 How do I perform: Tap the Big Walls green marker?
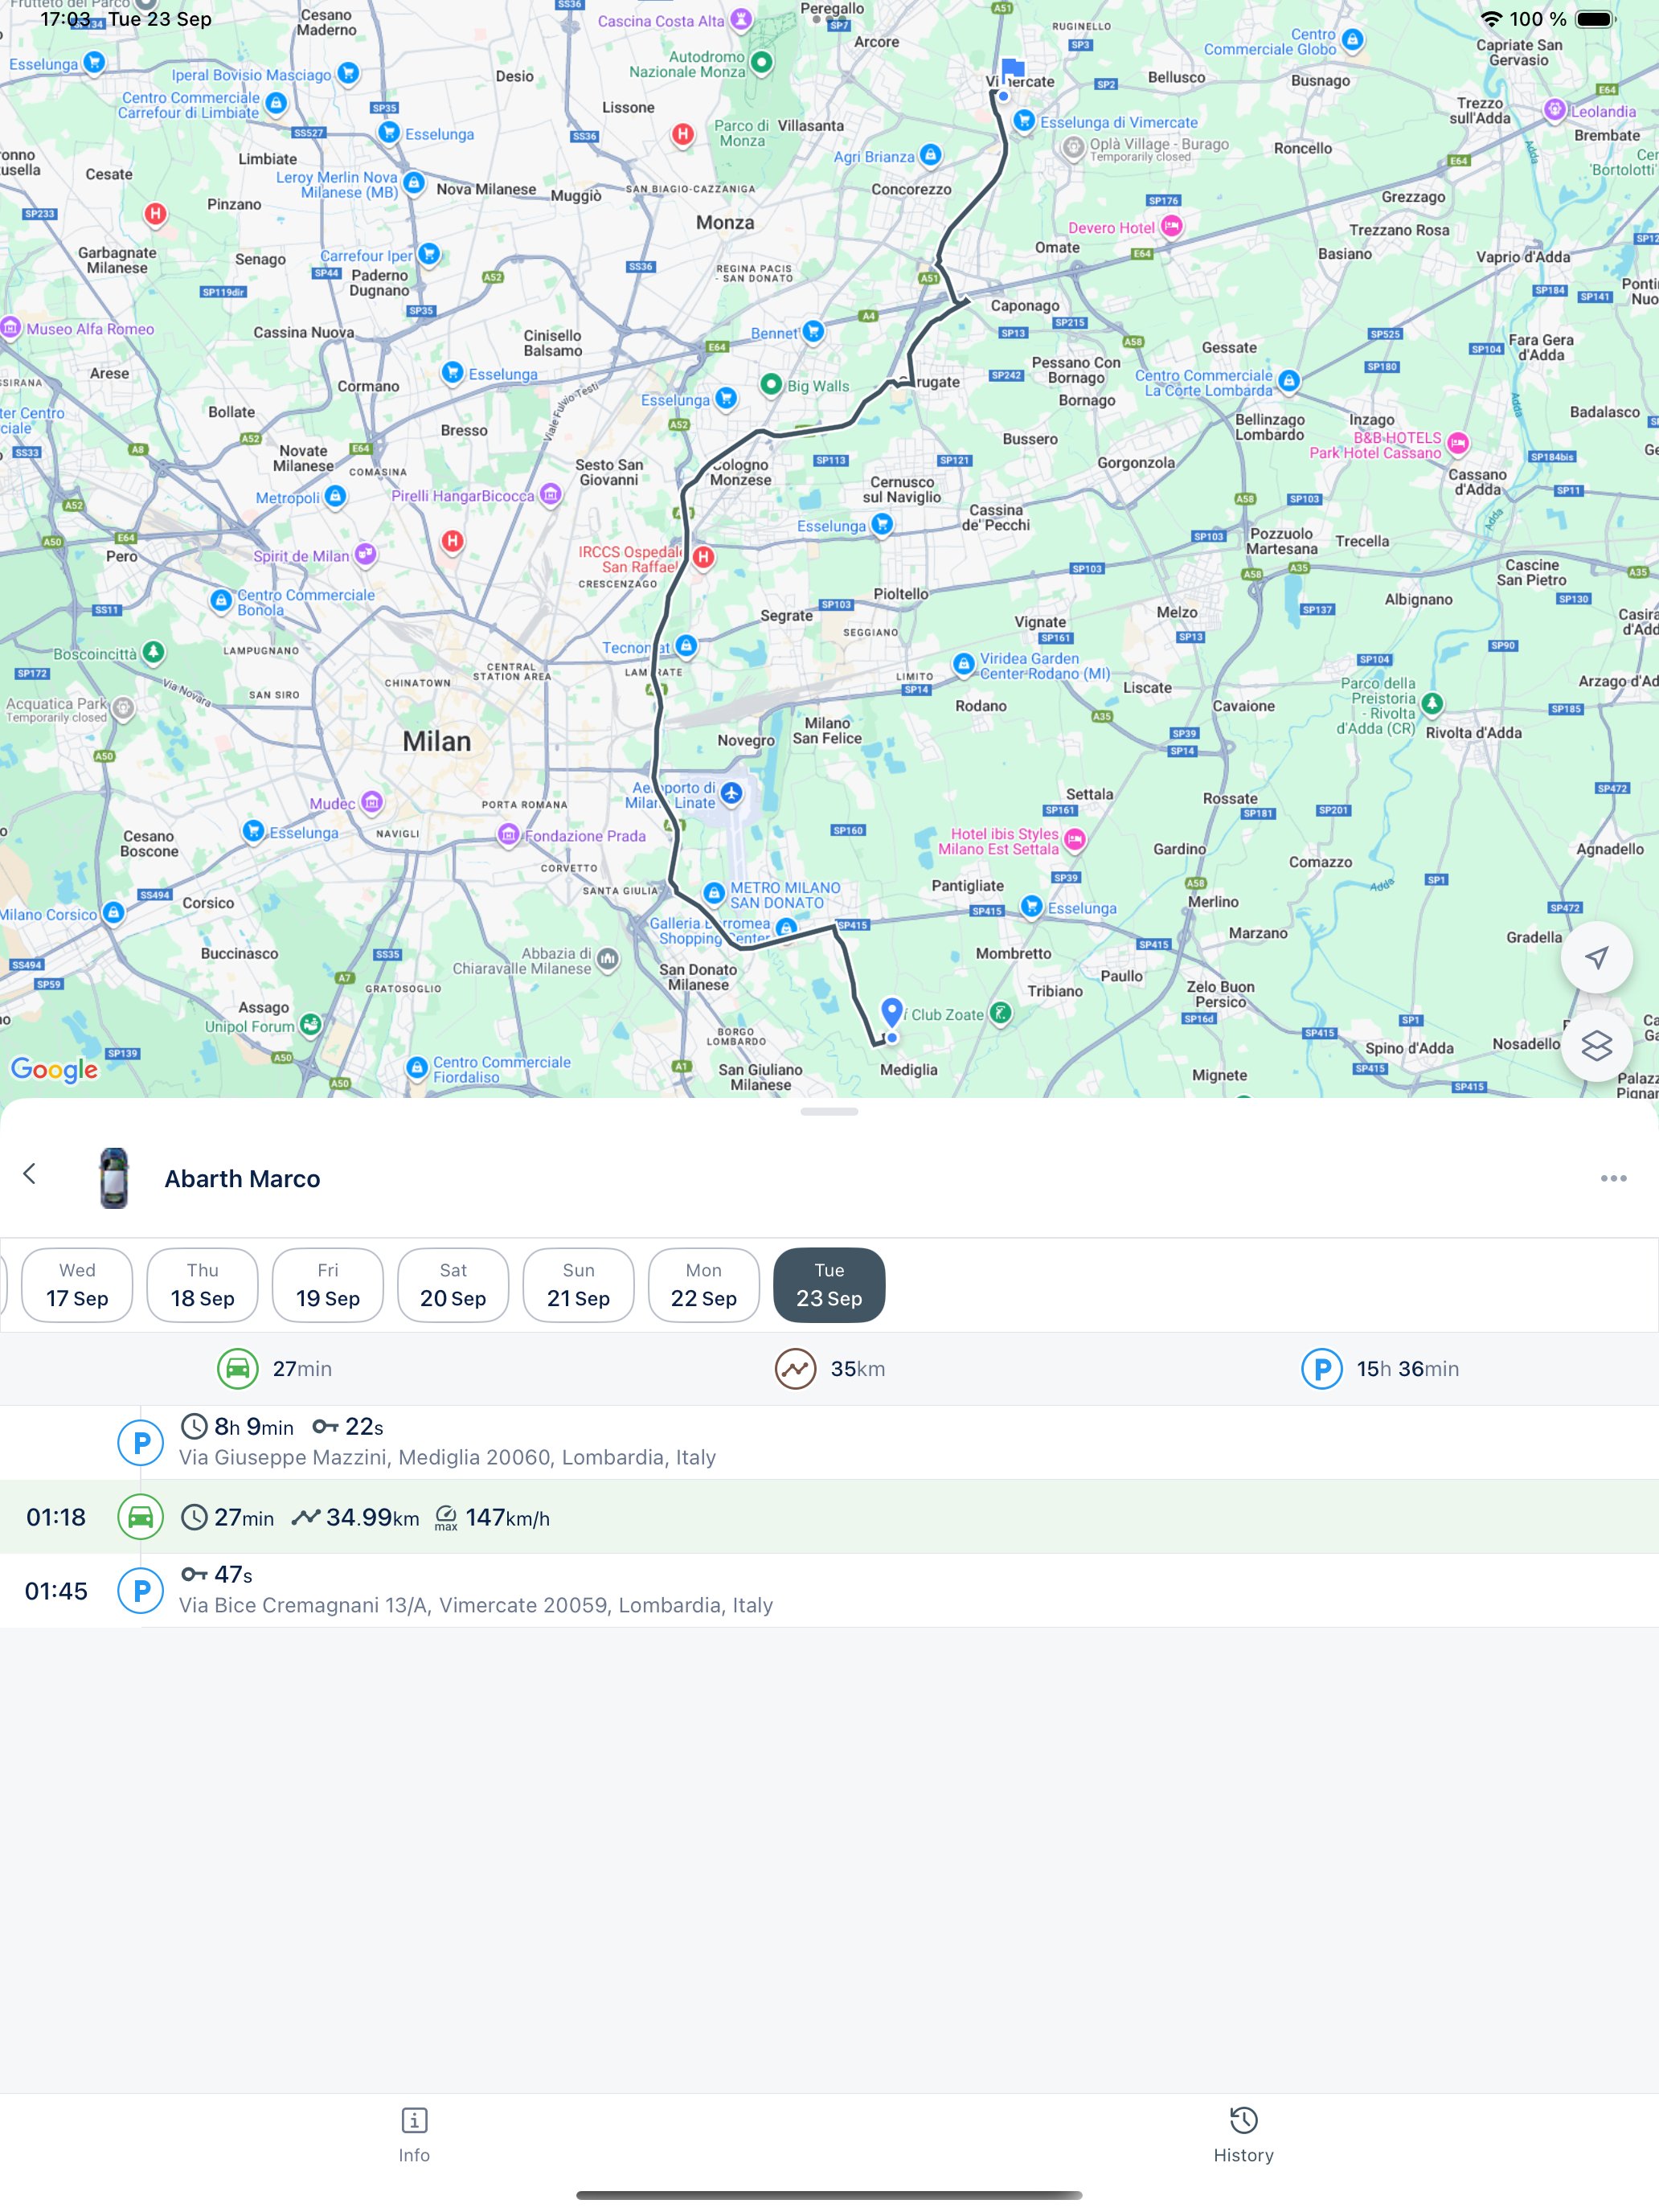[770, 384]
